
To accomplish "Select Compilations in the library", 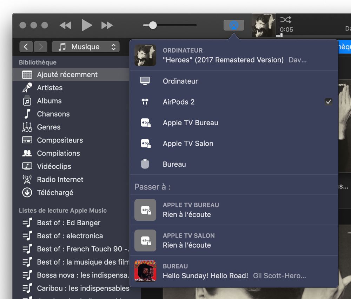I will click(71, 153).
